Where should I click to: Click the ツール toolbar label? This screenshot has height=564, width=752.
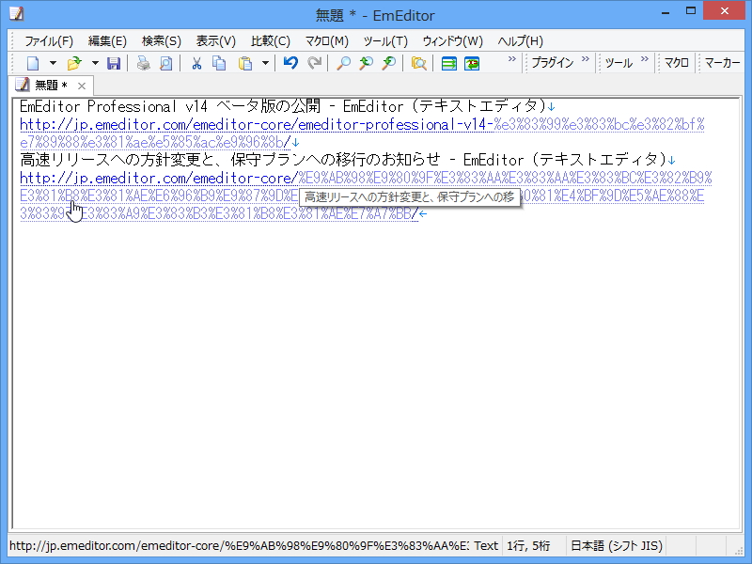tap(619, 63)
